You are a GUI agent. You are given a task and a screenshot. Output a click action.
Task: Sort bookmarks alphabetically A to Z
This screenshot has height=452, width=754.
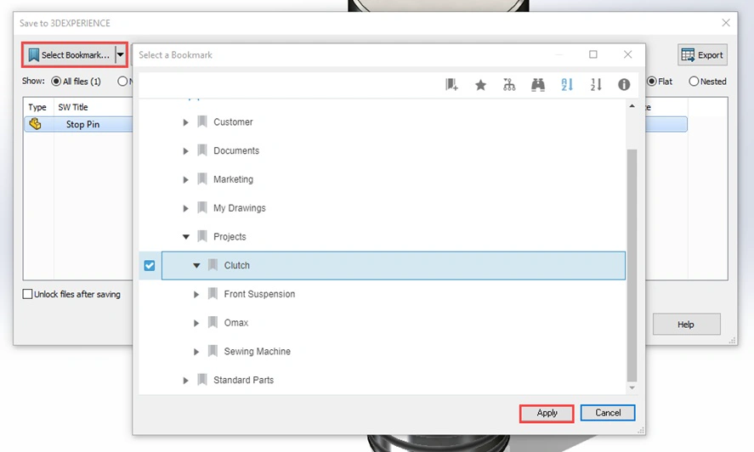567,85
